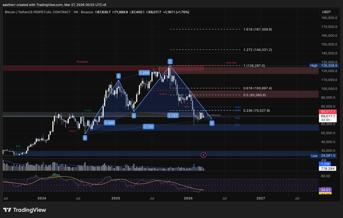The image size is (343, 218).
Task: Click the low value L67,400.1
Action: click(x=137, y=12)
